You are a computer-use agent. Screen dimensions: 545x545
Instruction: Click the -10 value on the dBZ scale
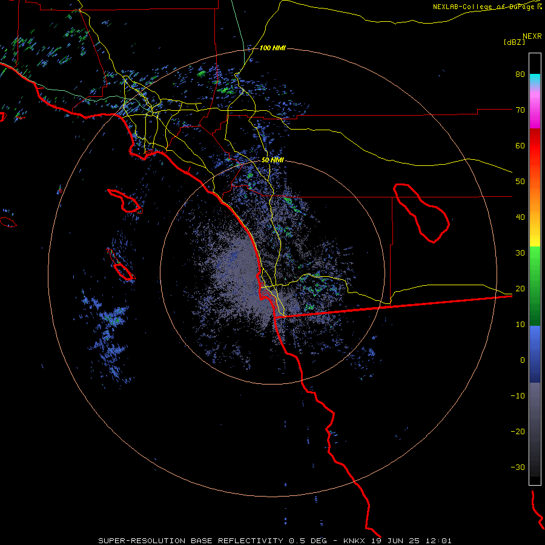(x=518, y=396)
